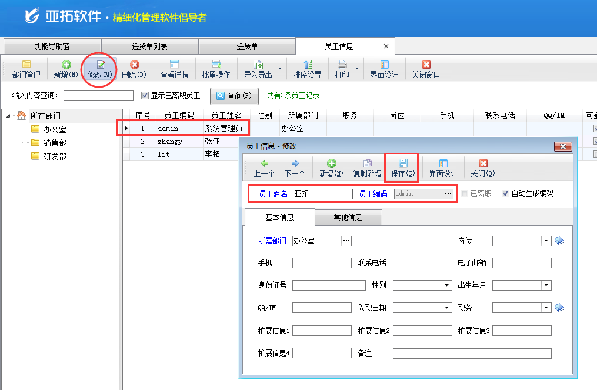Click 复制新增 in the dialog toolbar

click(367, 167)
